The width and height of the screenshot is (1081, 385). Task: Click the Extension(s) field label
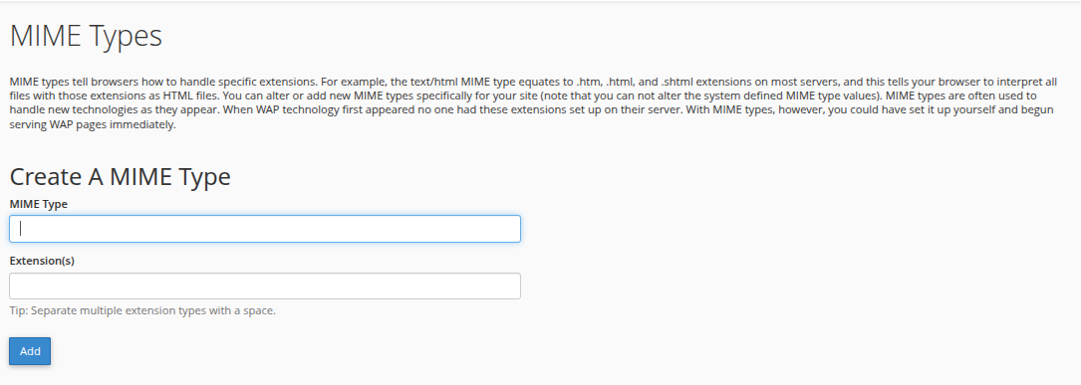coord(42,261)
